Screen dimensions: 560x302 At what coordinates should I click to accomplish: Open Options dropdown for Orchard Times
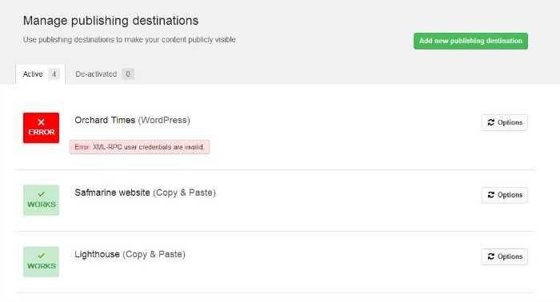[x=504, y=123]
